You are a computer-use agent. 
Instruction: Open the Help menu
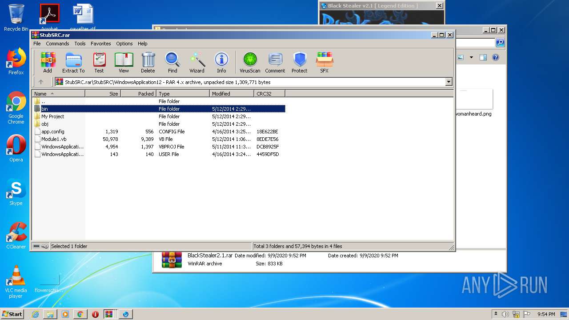pos(142,44)
